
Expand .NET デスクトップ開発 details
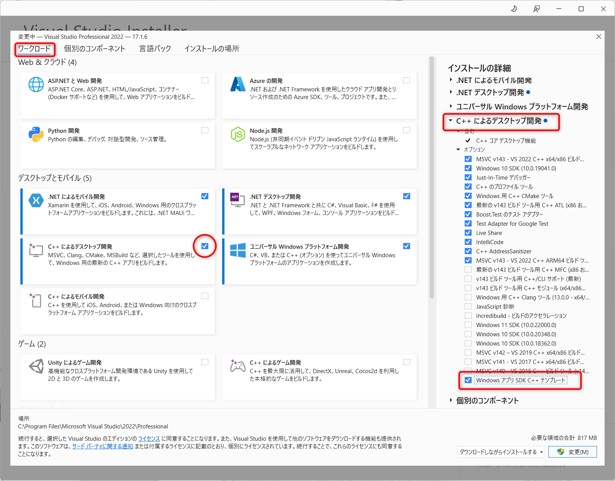click(451, 92)
